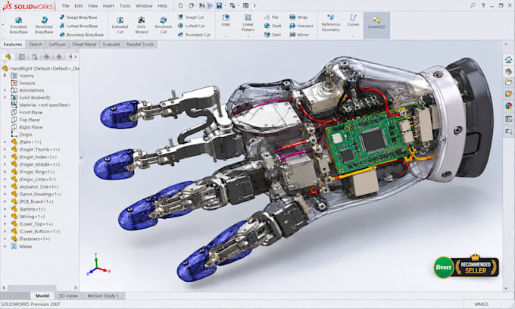Select the Lofted Cut tool

pyautogui.click(x=191, y=26)
